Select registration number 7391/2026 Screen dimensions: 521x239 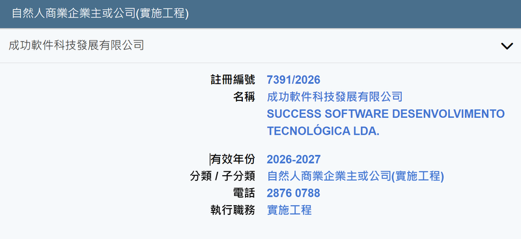(294, 80)
